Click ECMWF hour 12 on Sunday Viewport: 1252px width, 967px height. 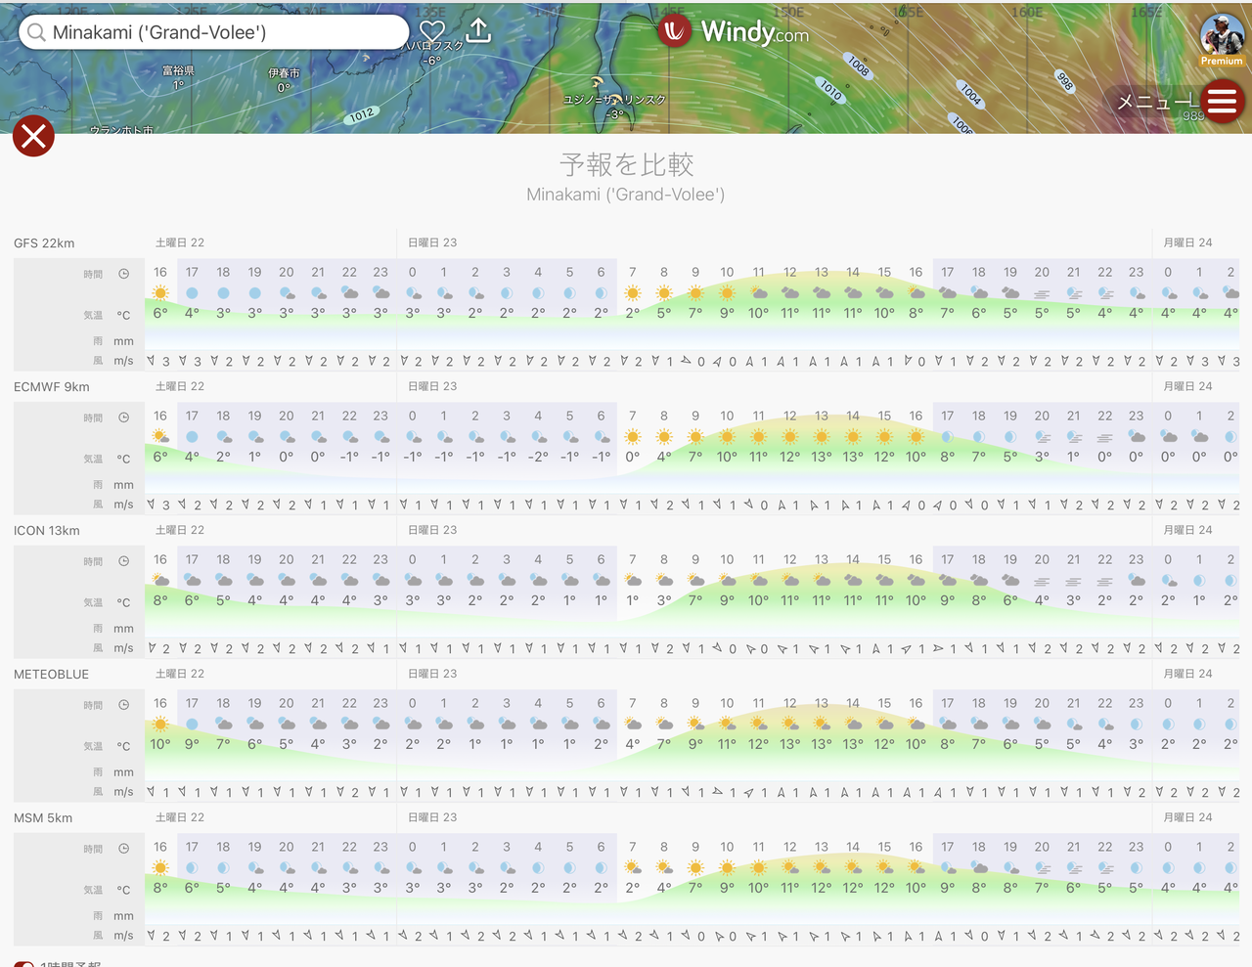click(x=790, y=416)
